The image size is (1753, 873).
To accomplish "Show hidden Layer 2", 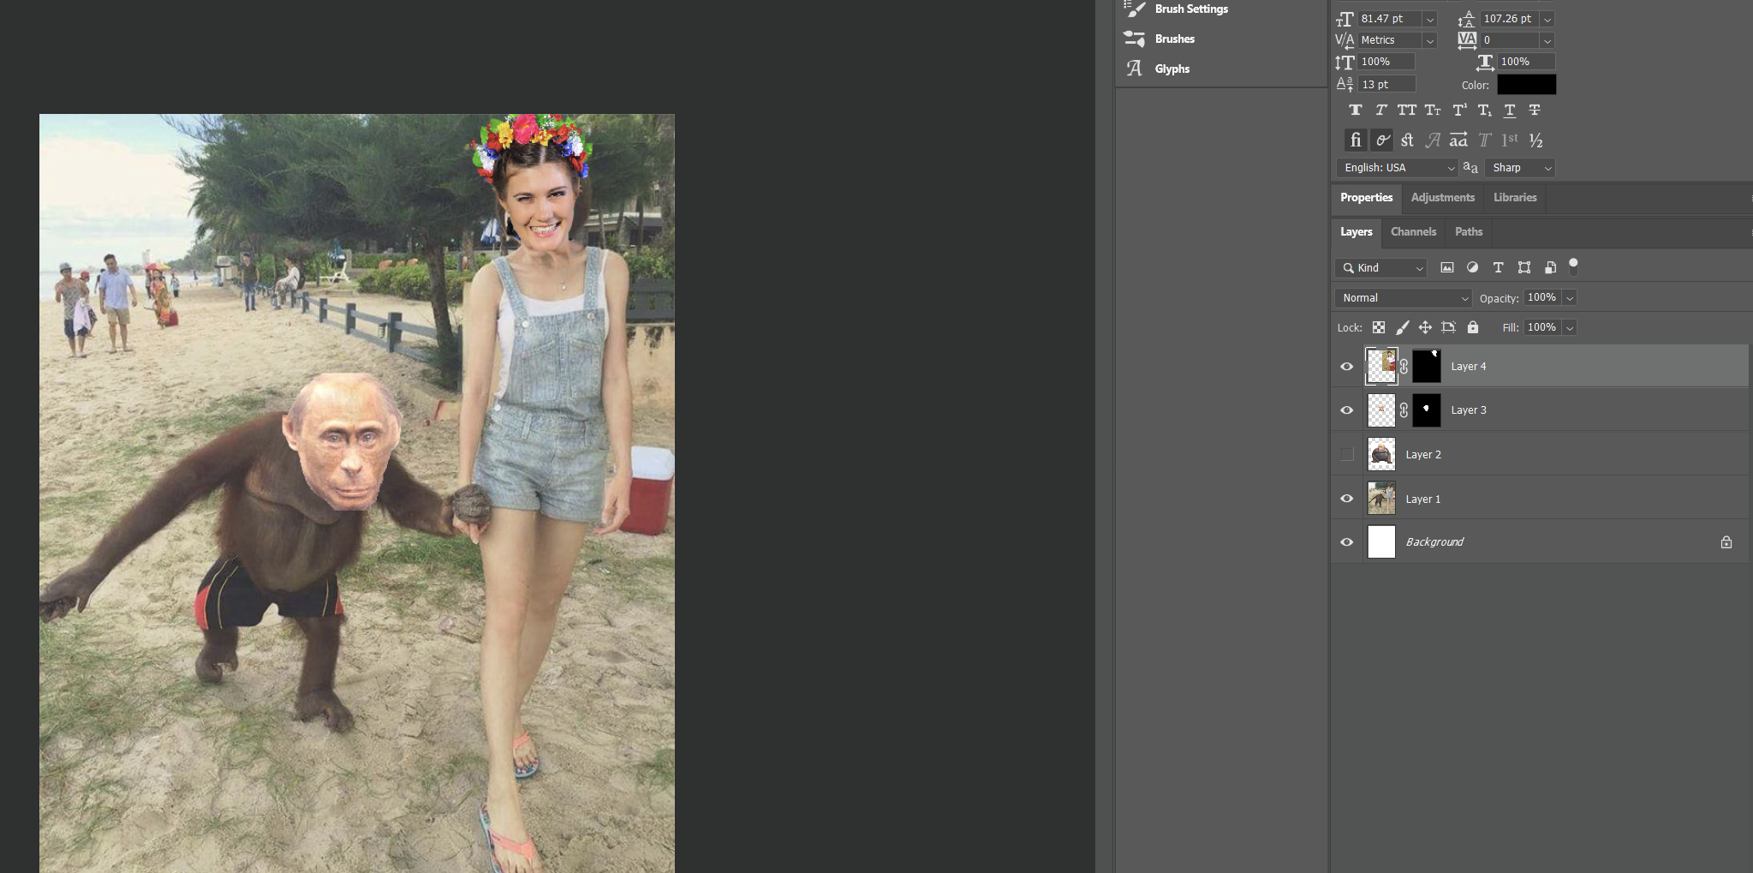I will point(1347,455).
